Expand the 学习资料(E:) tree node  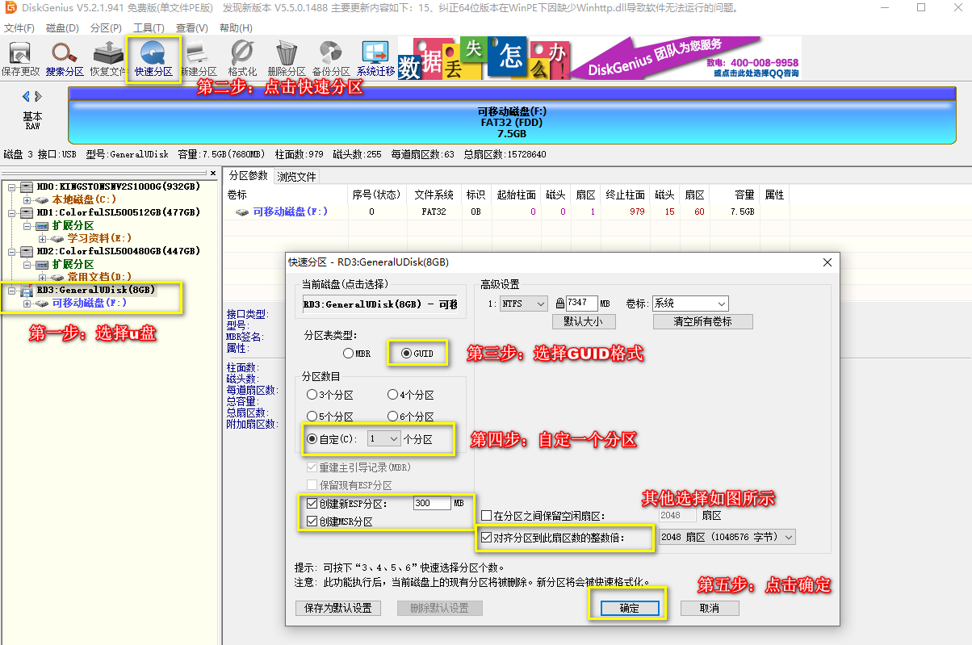pos(43,238)
